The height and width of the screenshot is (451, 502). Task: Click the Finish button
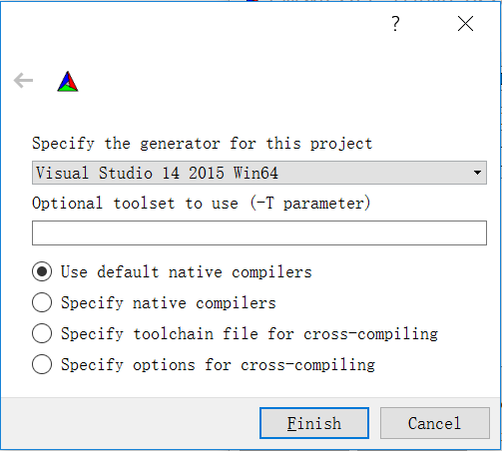314,423
